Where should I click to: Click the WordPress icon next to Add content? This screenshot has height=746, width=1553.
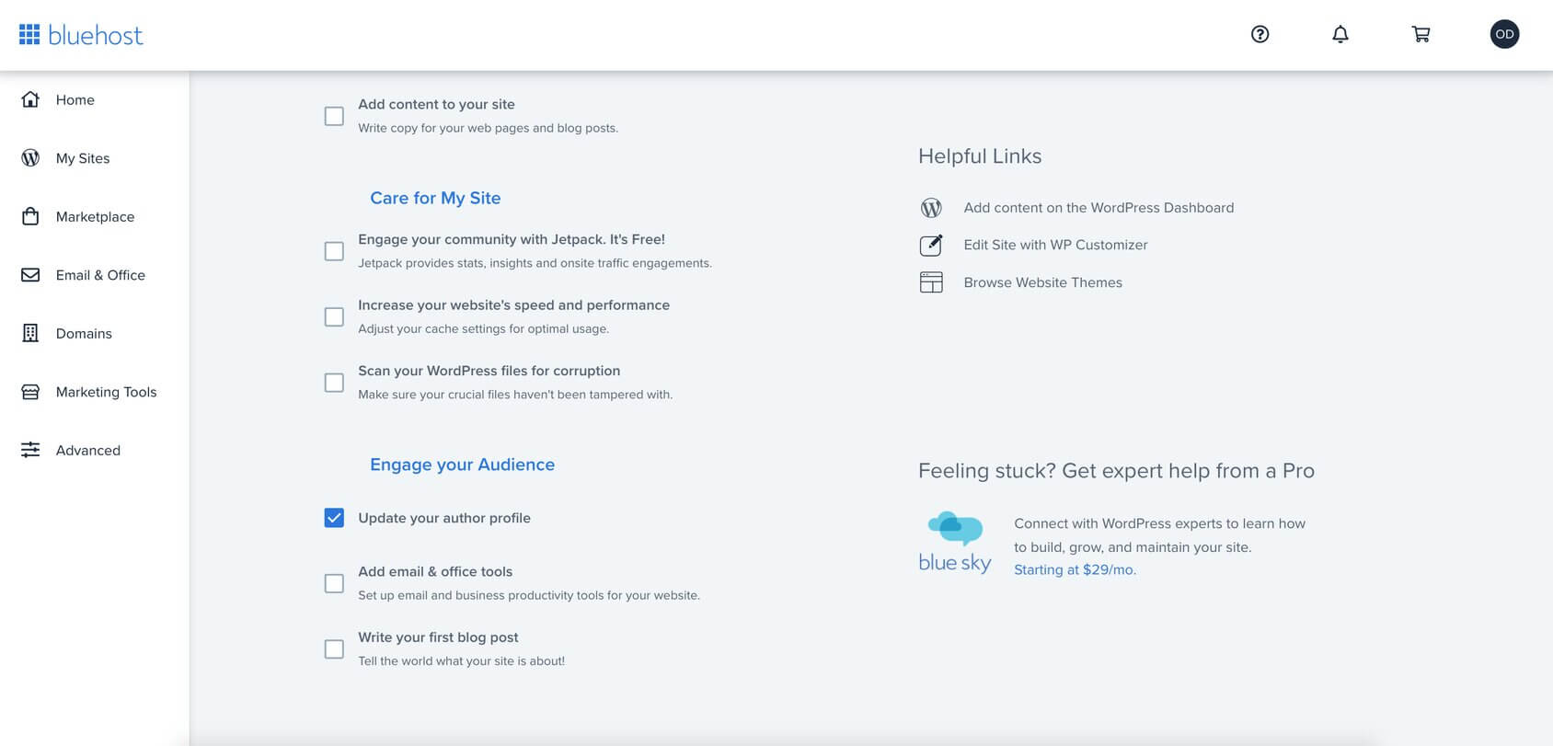(x=931, y=208)
